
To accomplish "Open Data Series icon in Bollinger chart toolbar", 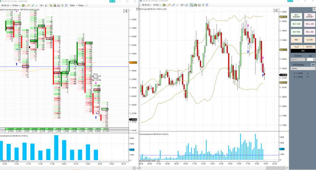I will (x=196, y=5).
